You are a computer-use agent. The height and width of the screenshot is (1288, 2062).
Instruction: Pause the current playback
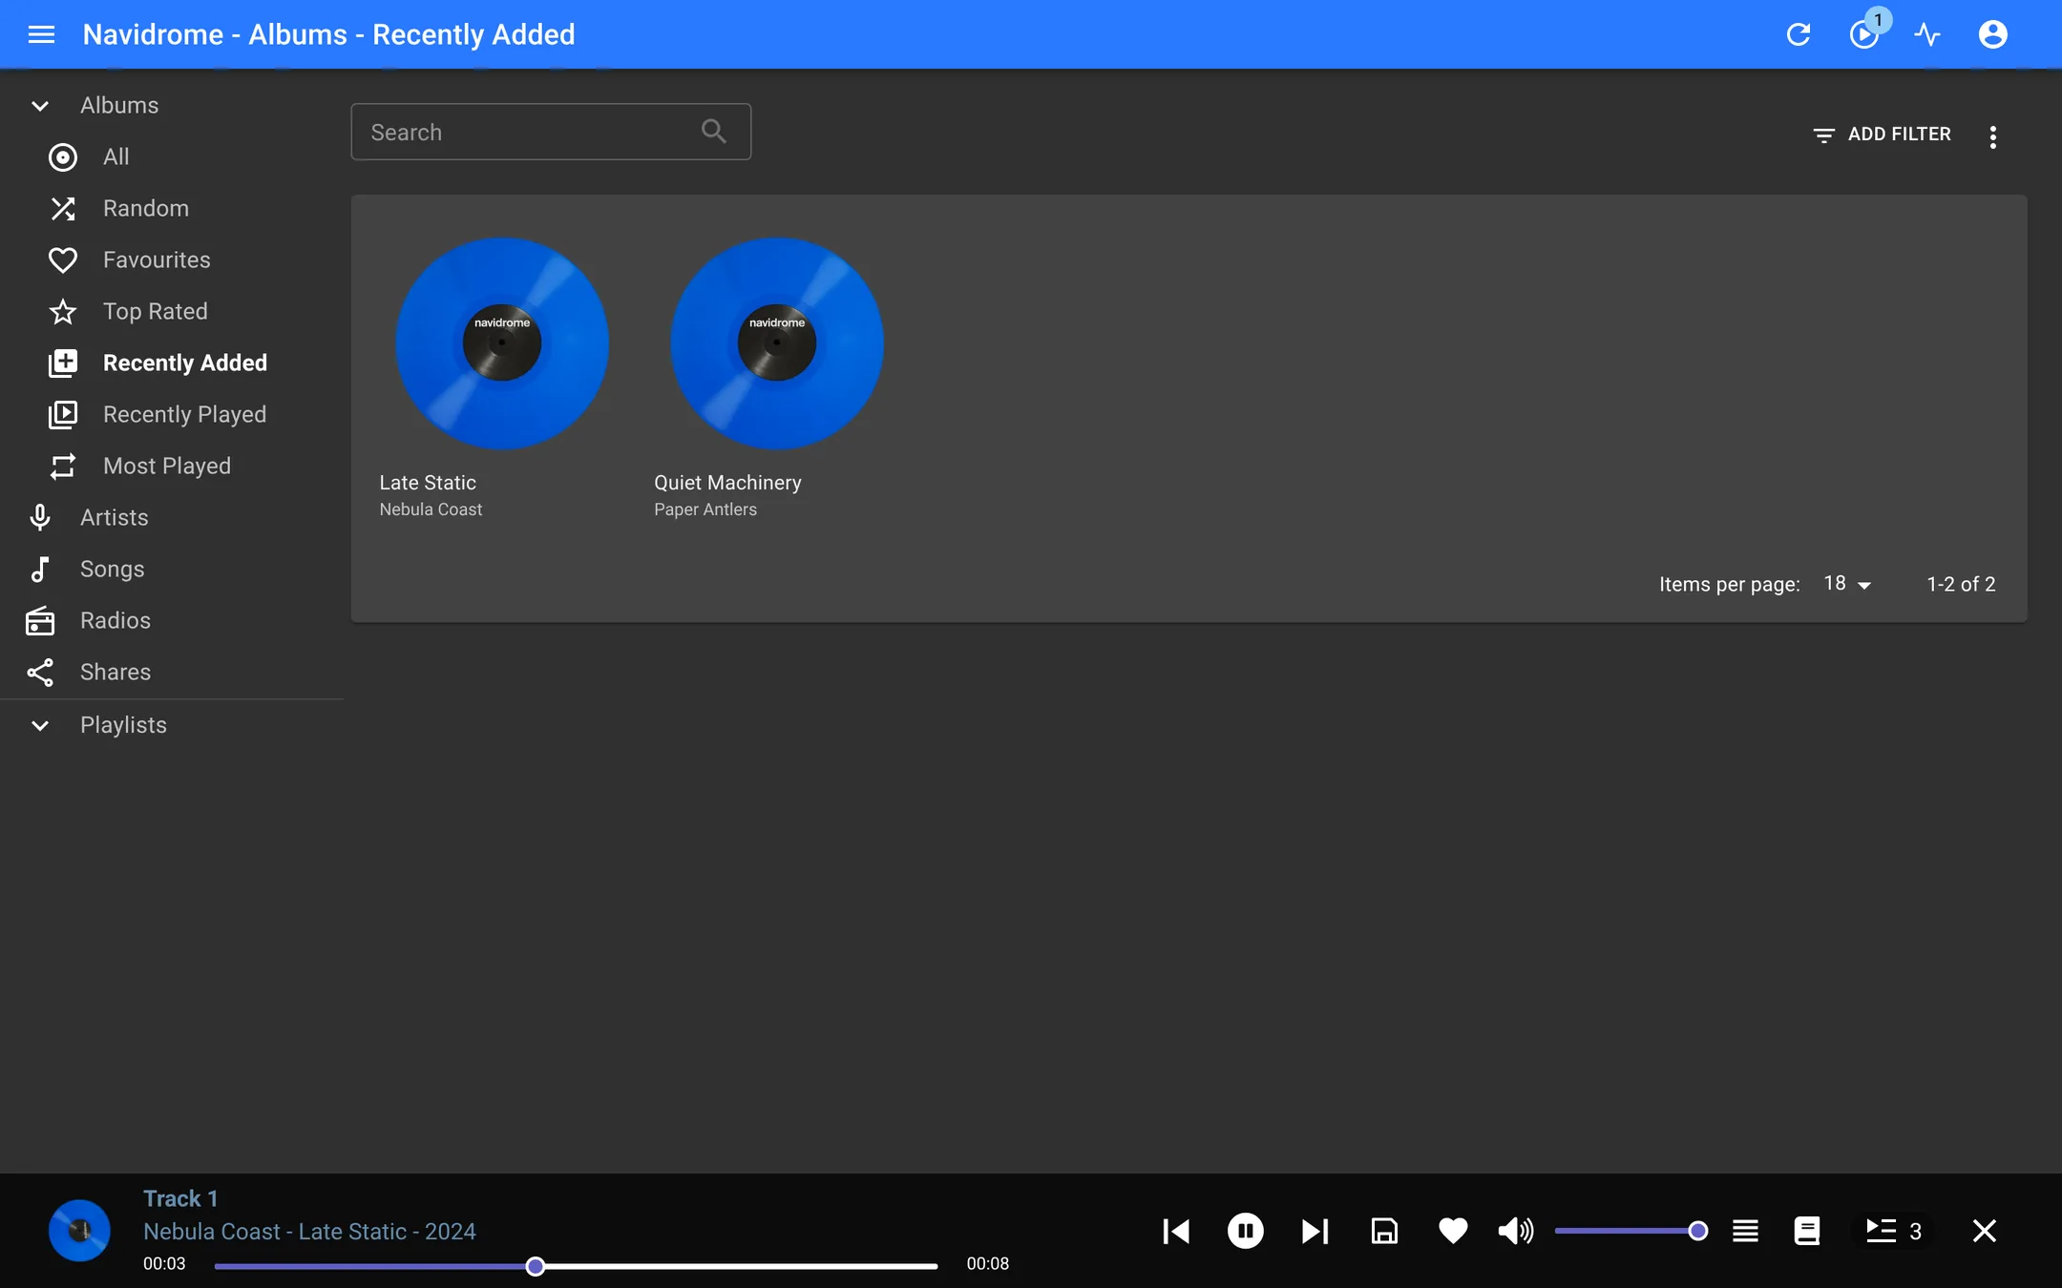tap(1246, 1231)
